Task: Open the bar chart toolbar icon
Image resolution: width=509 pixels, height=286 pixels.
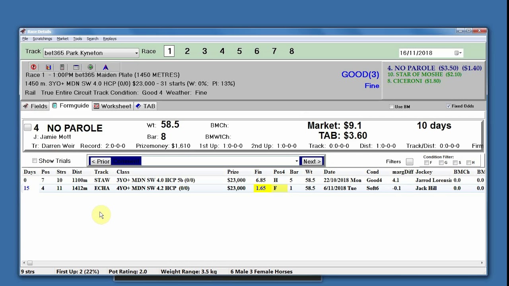Action: [48, 67]
